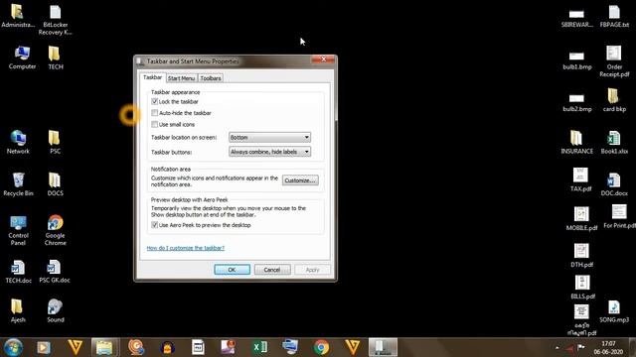Select the Ajesh folder icon

click(18, 310)
